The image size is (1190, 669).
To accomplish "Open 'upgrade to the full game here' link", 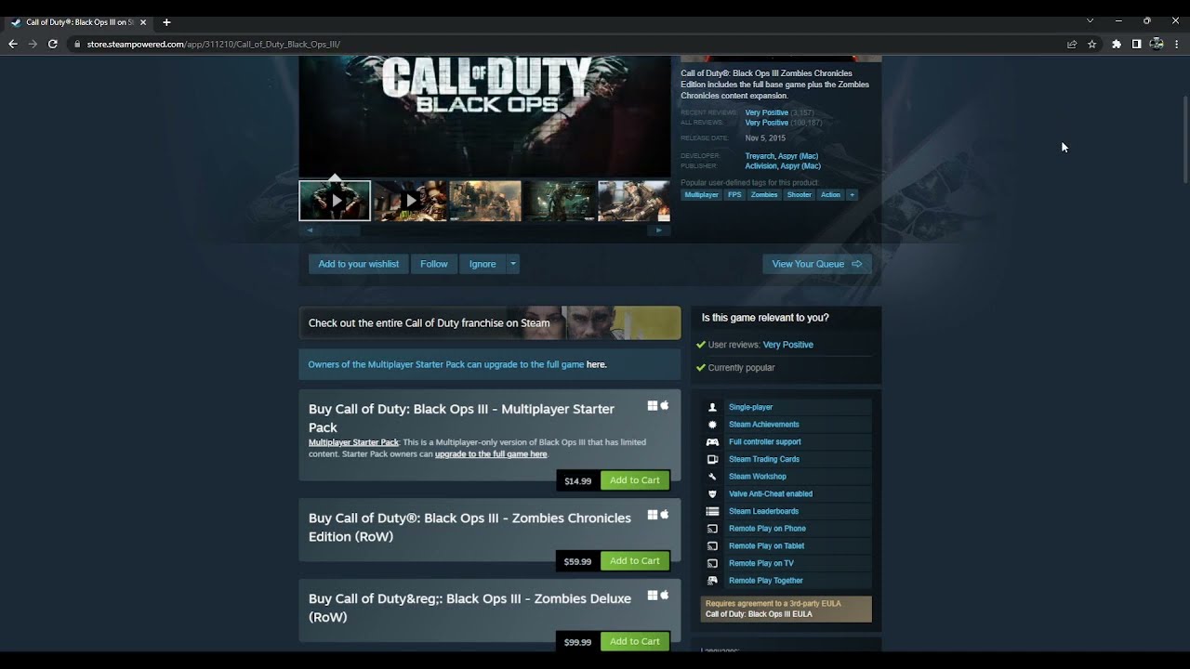I will click(x=491, y=454).
